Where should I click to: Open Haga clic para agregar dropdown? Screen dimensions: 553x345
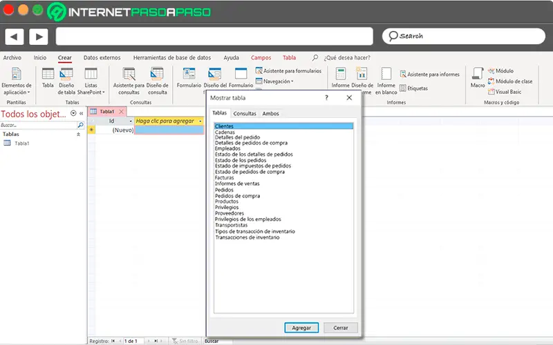click(x=200, y=121)
